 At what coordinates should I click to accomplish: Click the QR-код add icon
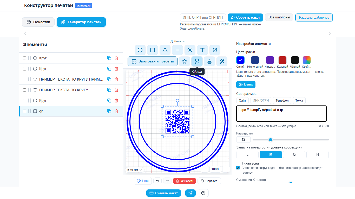click(x=197, y=61)
